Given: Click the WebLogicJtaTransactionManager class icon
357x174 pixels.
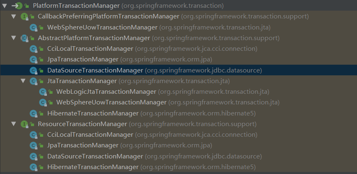Looking at the screenshot, I should (43, 92).
